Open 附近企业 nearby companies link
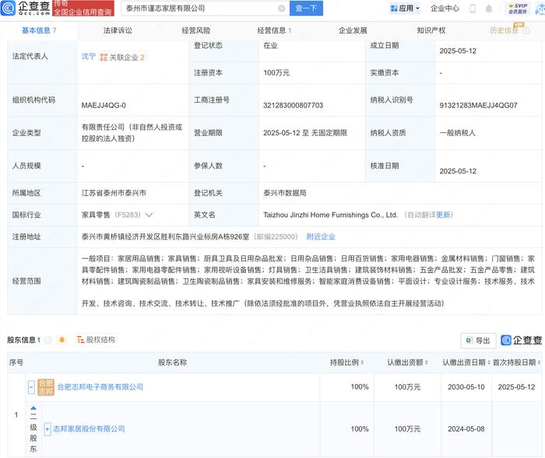The image size is (545, 458). pos(321,237)
